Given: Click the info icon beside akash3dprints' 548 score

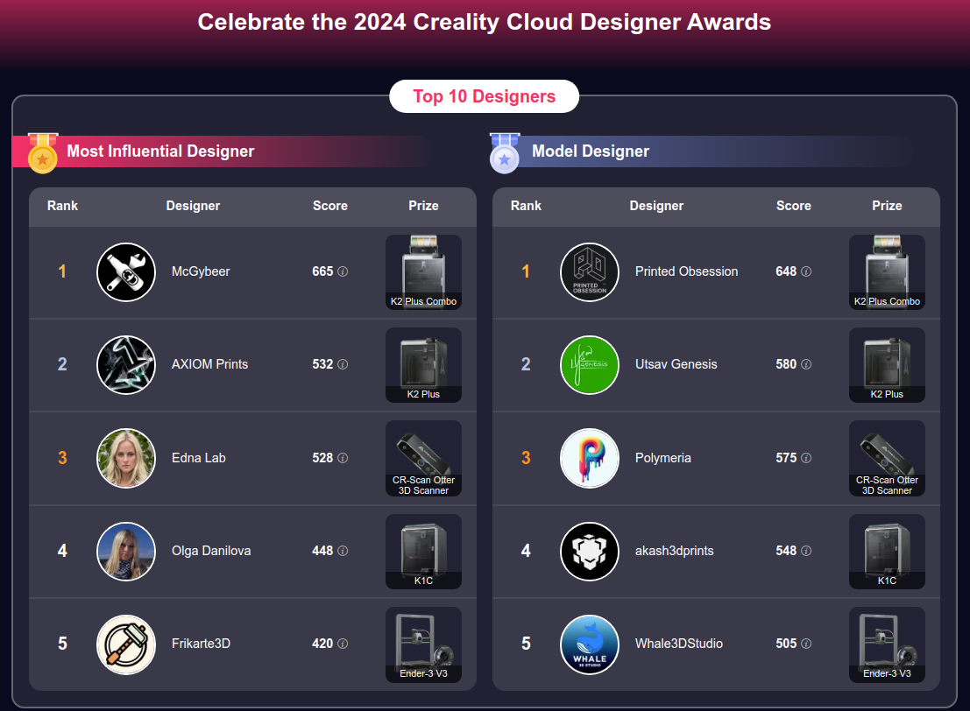Looking at the screenshot, I should (806, 551).
